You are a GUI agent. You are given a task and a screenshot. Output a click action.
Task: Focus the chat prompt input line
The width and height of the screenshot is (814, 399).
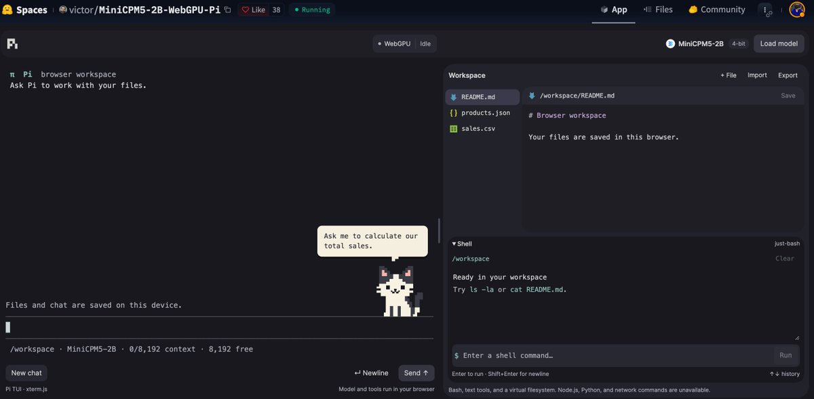(219, 327)
